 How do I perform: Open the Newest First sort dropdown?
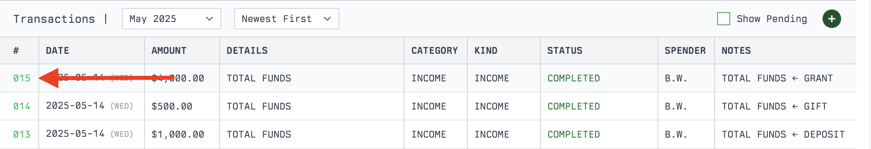coord(287,19)
